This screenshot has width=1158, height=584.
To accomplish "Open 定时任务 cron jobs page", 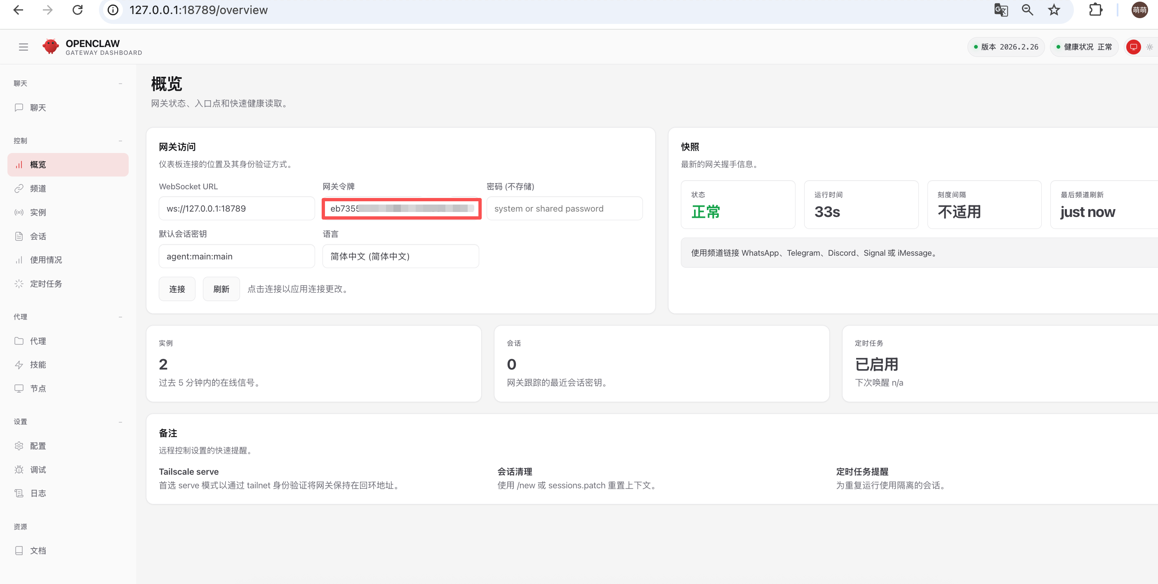I will pos(46,284).
